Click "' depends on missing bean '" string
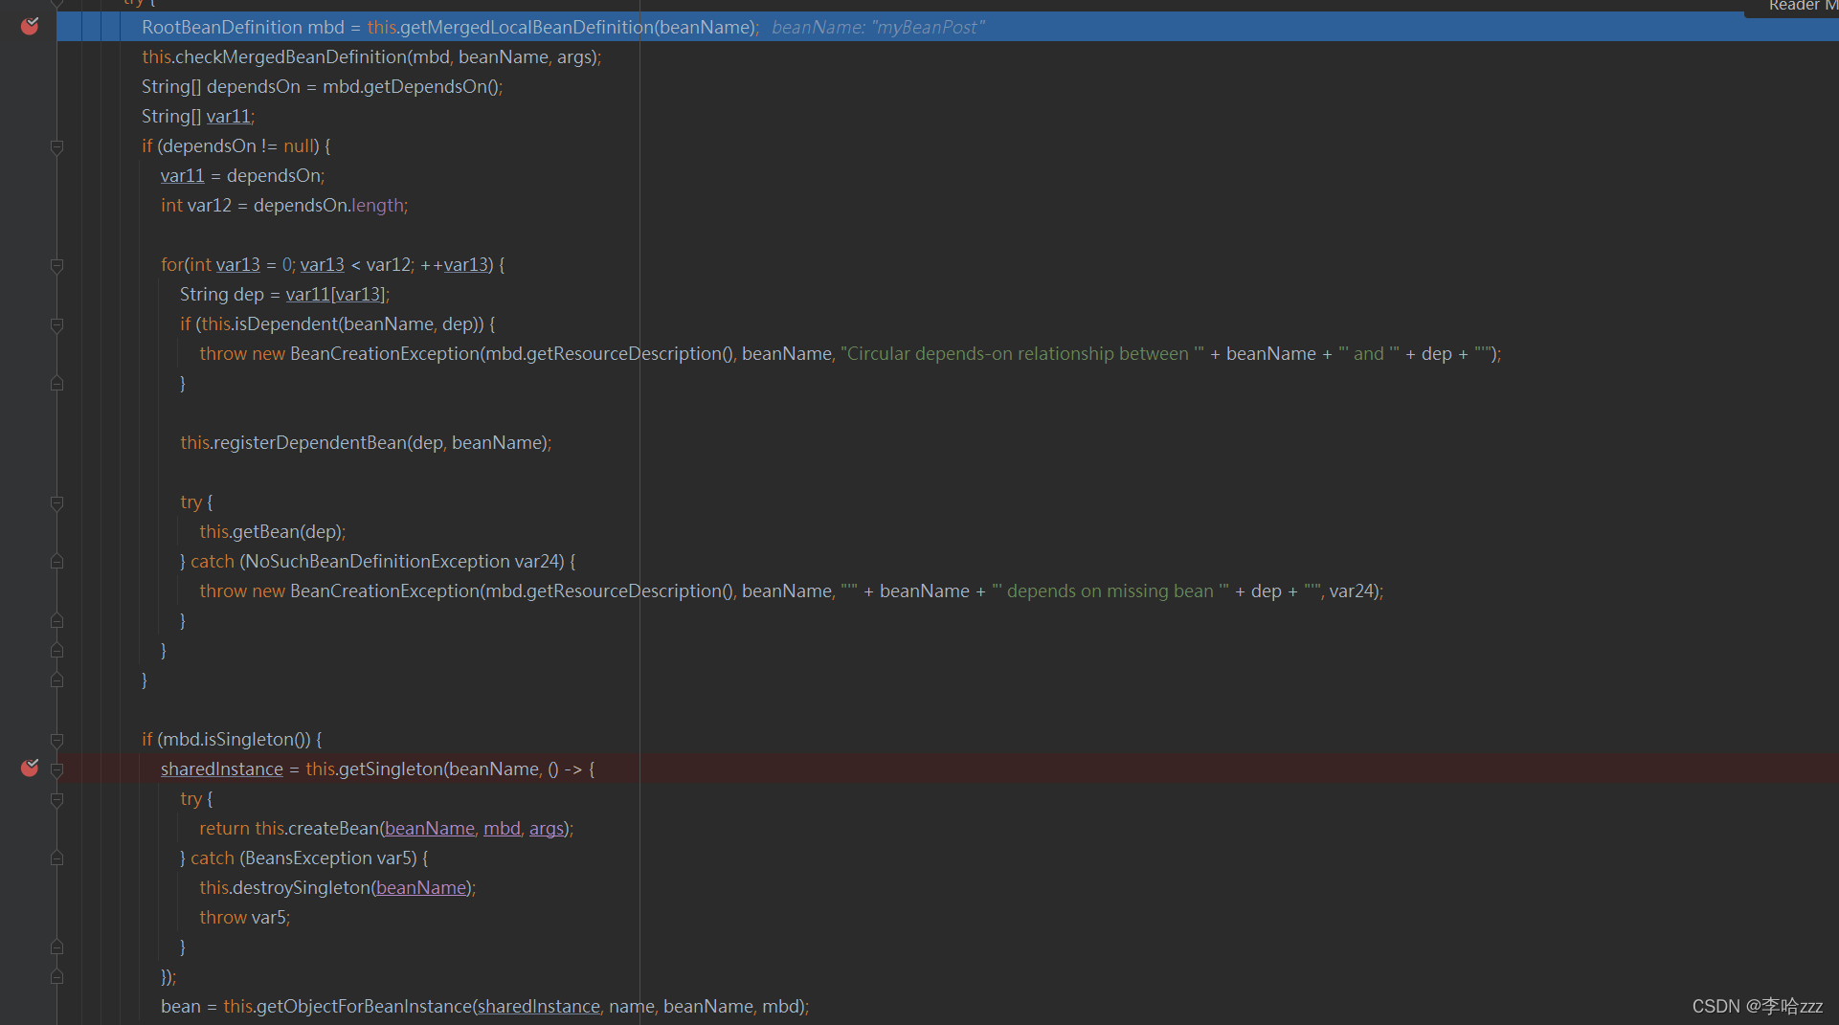 1110,590
